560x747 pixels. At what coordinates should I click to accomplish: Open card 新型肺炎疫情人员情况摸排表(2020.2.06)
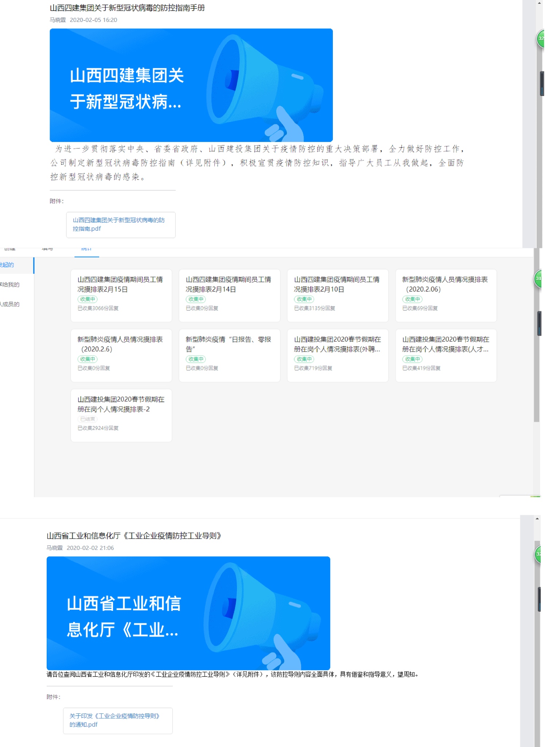coord(446,295)
